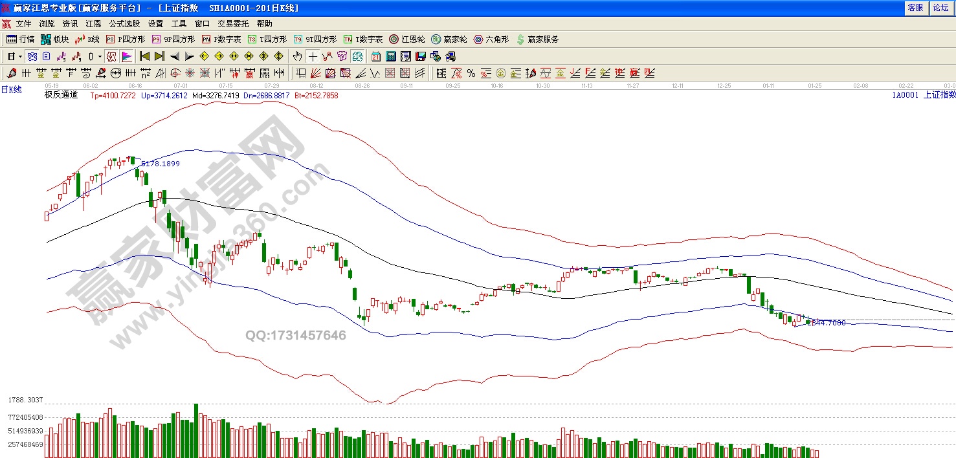Open the 行情 quotes view
The image size is (956, 458).
click(x=20, y=39)
